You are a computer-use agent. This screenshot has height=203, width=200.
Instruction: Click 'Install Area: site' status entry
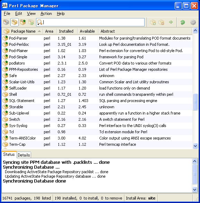141,198
